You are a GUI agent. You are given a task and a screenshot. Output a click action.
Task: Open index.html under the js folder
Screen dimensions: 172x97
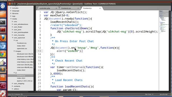[21, 78]
